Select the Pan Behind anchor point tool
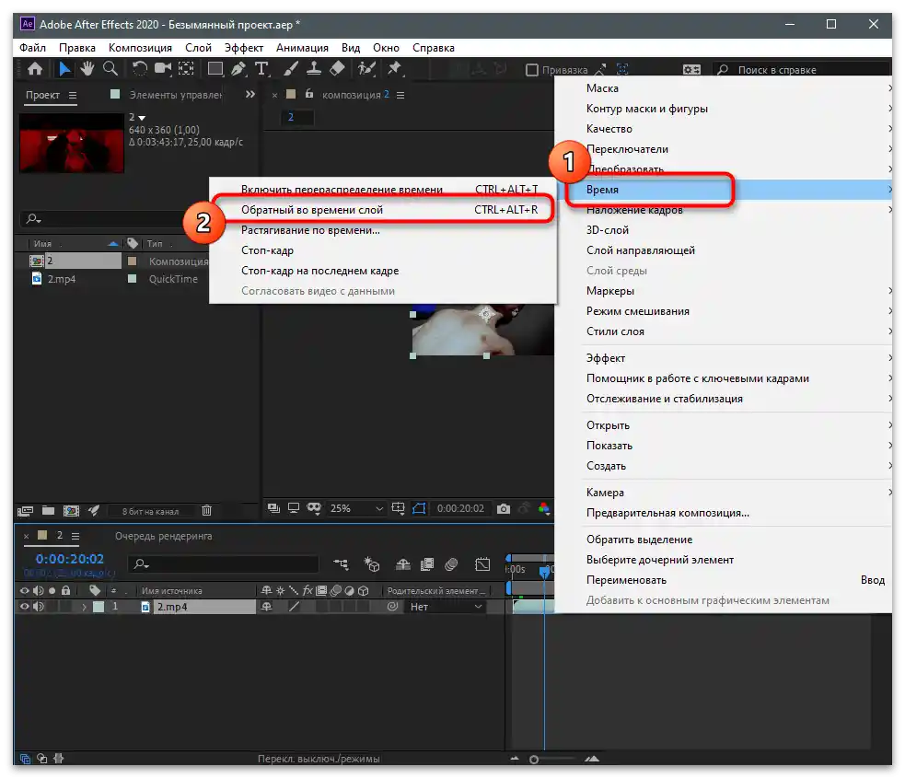 tap(186, 69)
